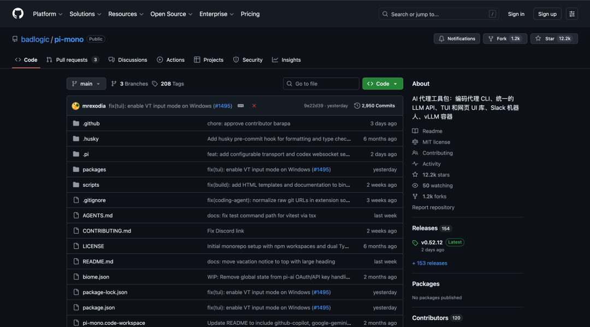This screenshot has width=590, height=327.
Task: Click the Sign in link
Action: pyautogui.click(x=516, y=14)
